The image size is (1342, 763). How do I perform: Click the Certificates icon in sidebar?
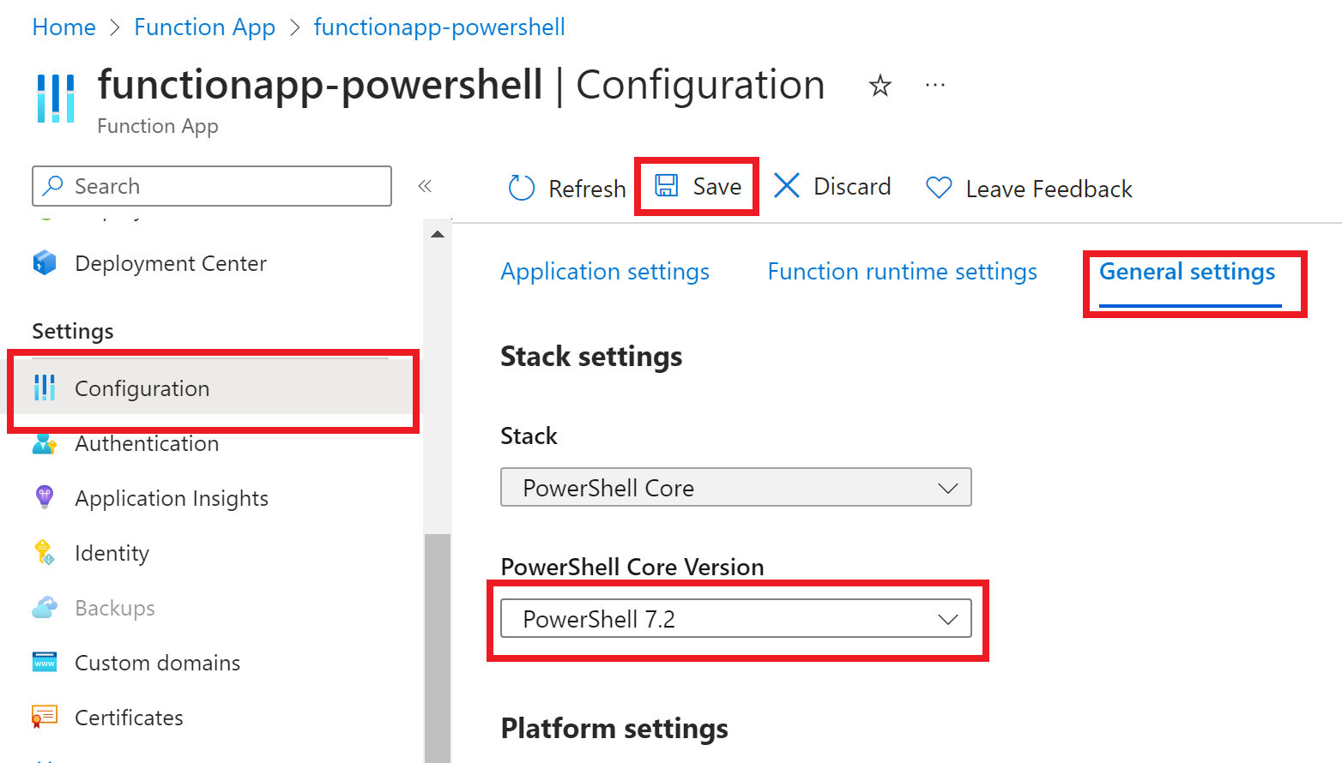(45, 717)
